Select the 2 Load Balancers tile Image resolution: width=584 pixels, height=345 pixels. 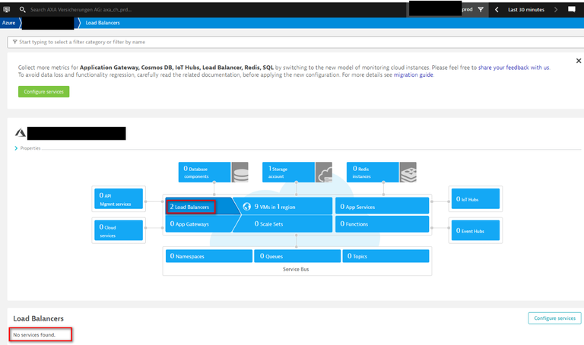190,207
